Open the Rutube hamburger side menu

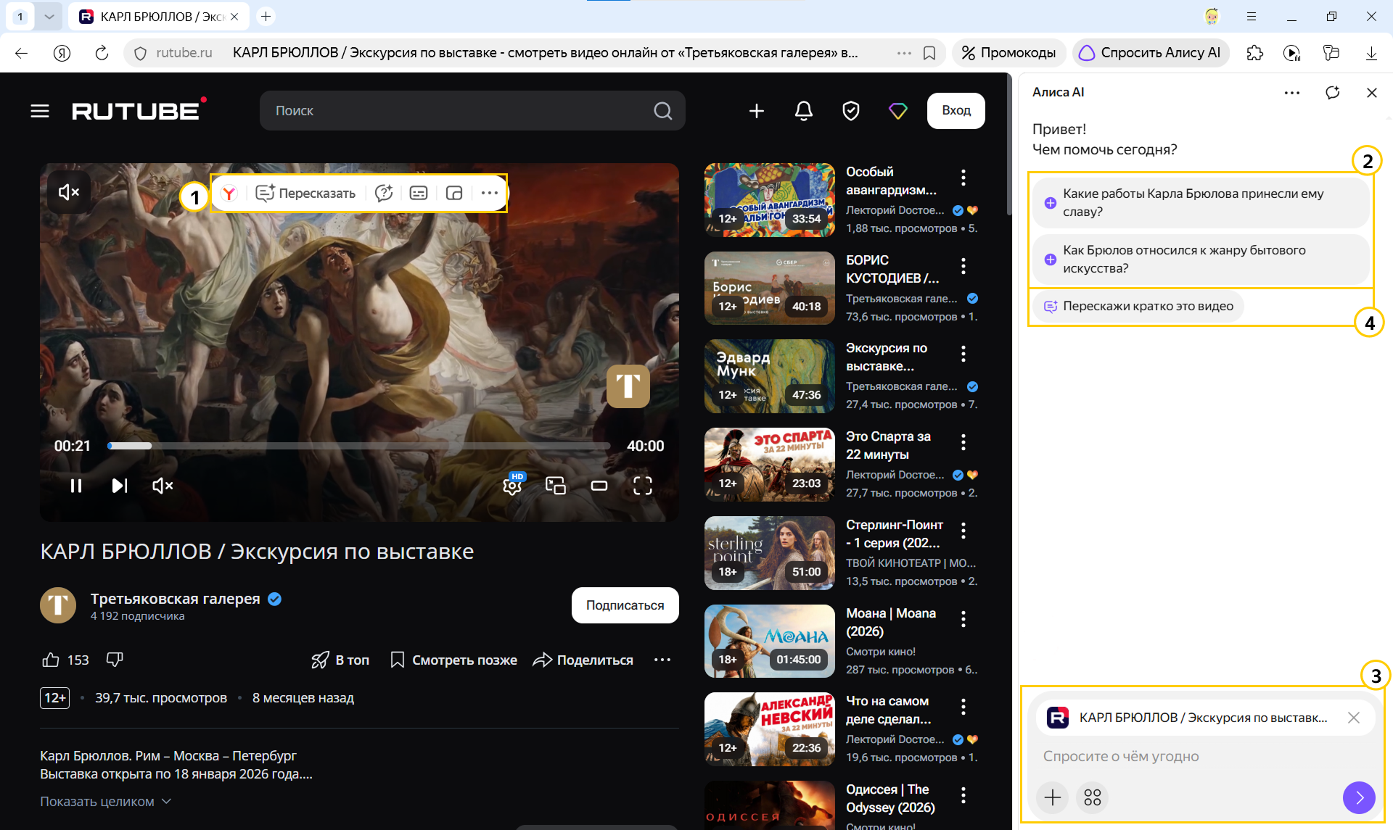coord(40,111)
